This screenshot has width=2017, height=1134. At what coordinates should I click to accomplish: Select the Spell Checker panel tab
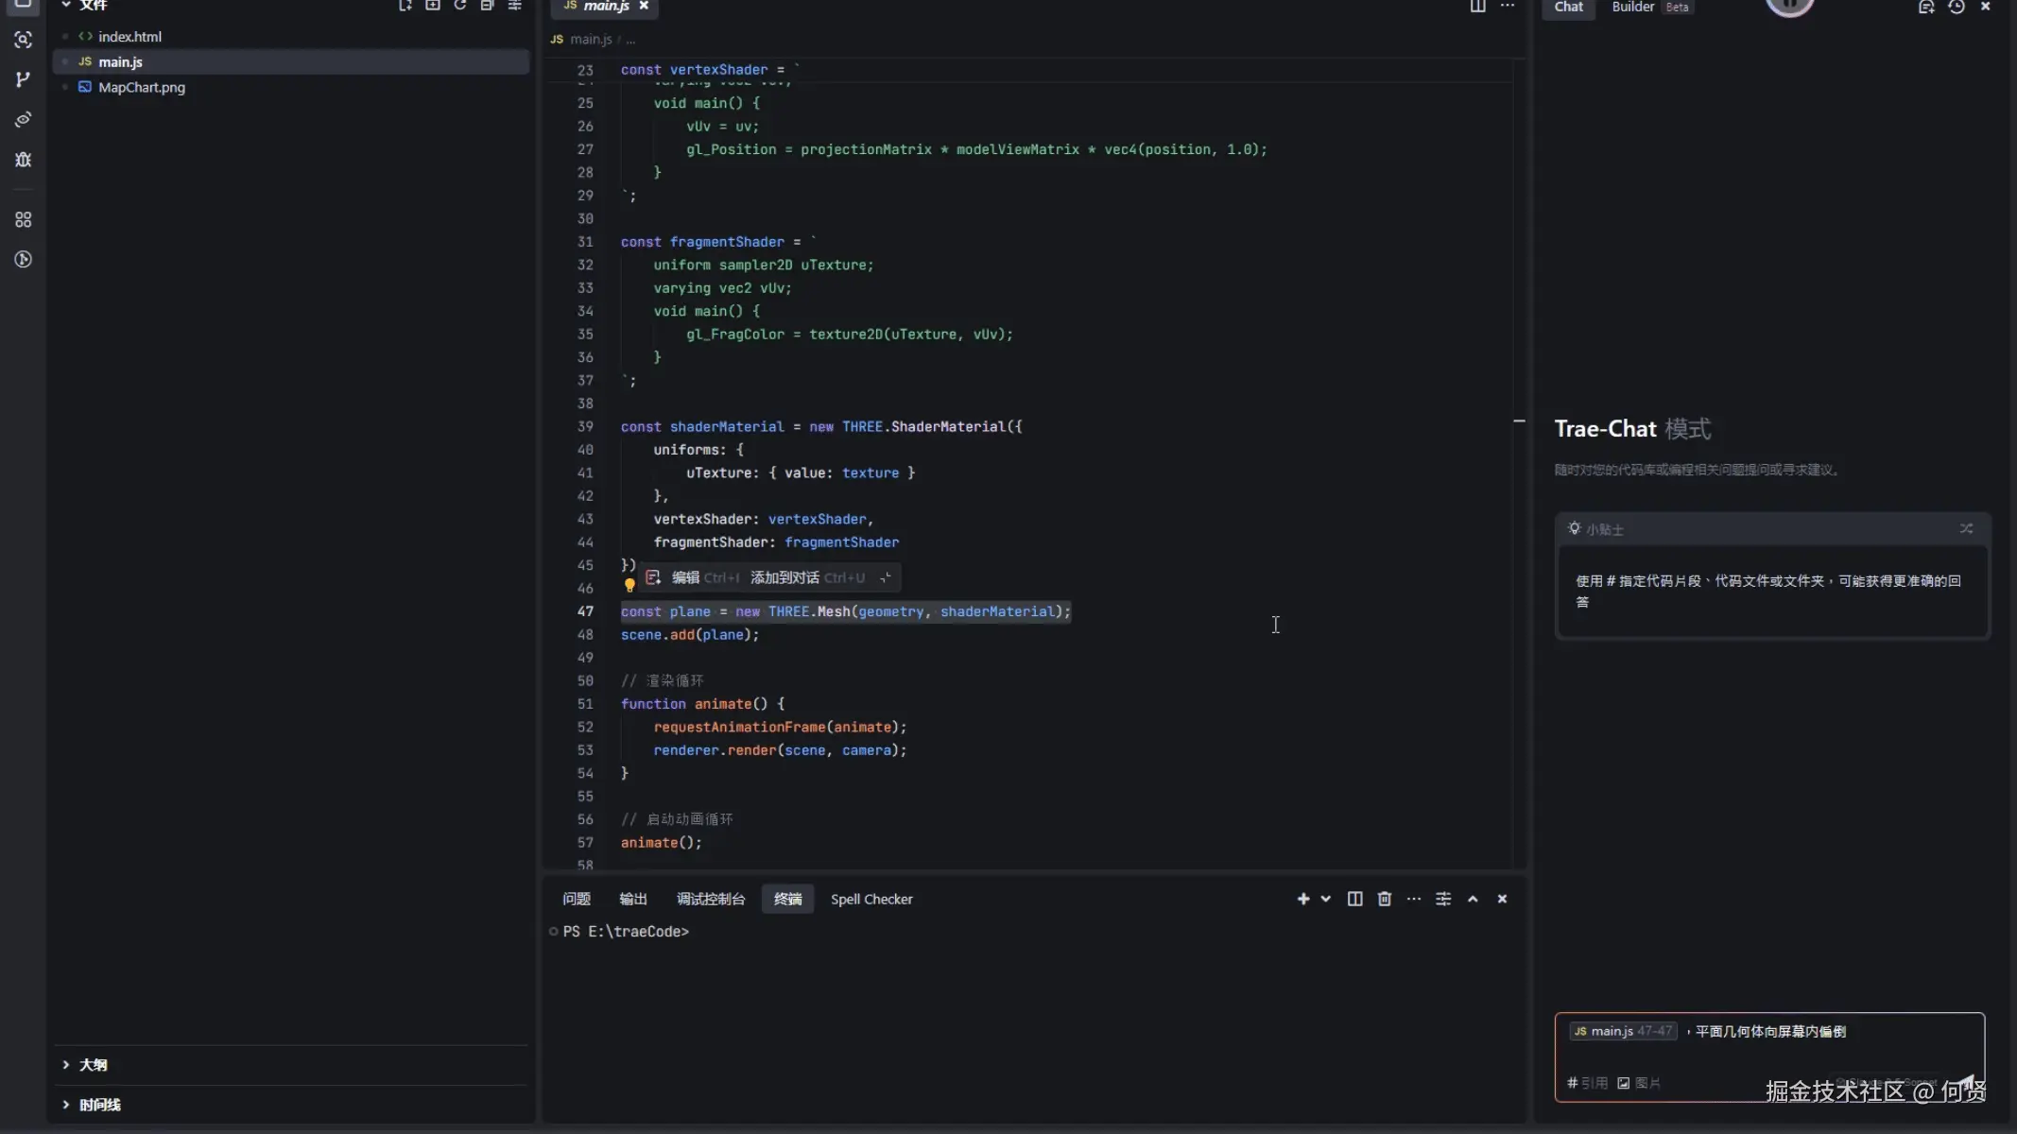871,899
